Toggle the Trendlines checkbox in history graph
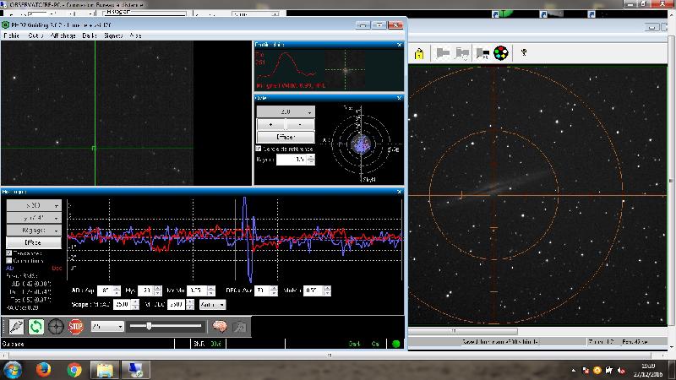 click(x=9, y=252)
